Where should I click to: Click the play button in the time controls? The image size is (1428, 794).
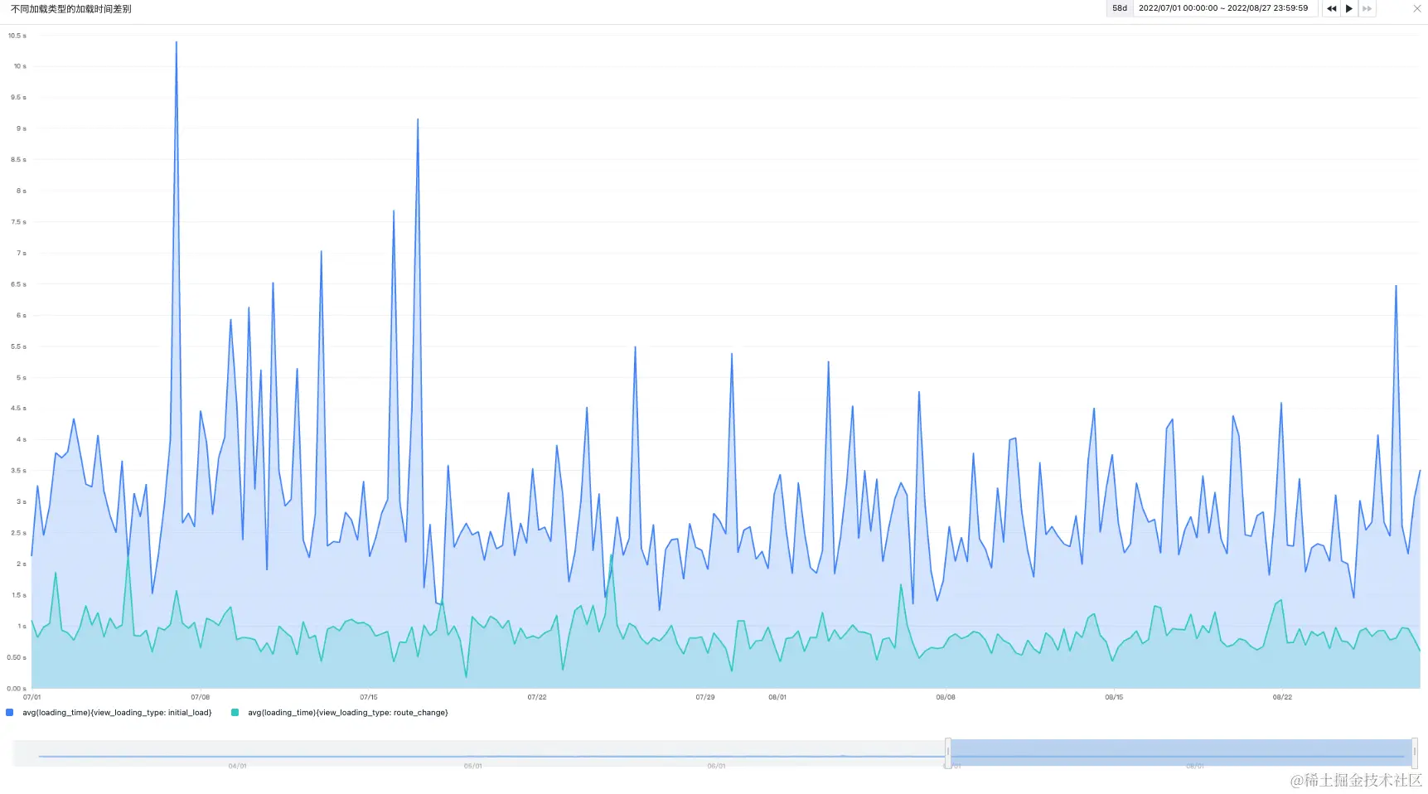click(1349, 8)
